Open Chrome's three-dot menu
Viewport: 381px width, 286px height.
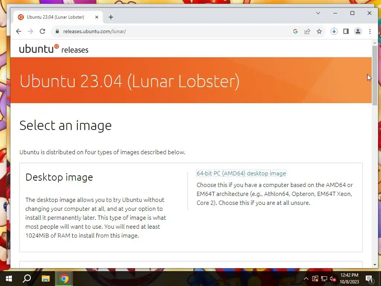coord(370,31)
